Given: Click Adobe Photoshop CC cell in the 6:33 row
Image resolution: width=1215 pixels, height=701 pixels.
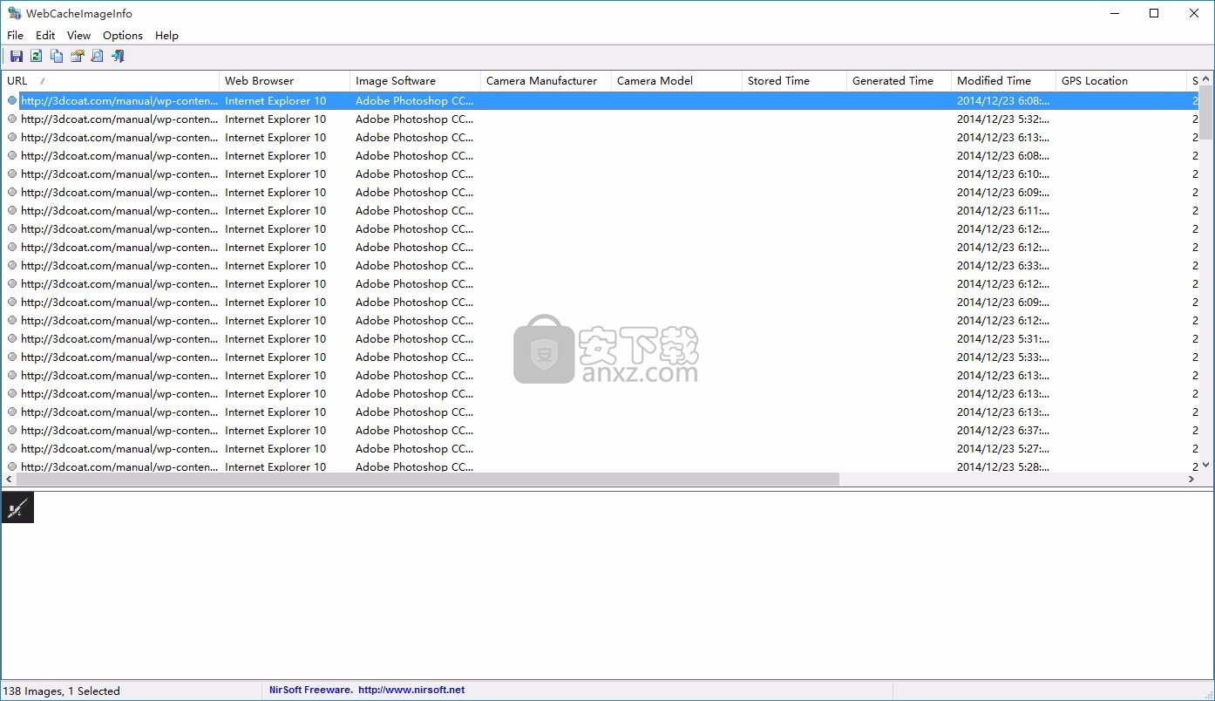Looking at the screenshot, I should (415, 266).
